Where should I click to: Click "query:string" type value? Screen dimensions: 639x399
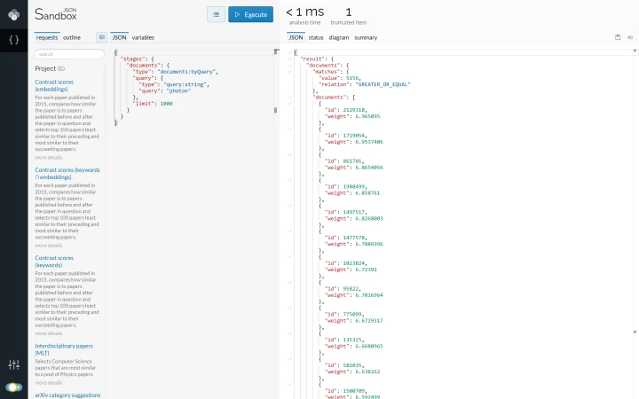point(185,84)
